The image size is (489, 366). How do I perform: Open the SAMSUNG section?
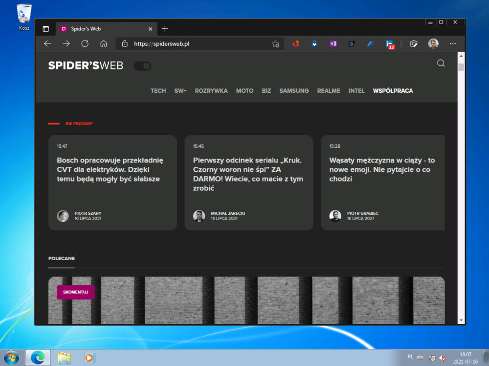(294, 91)
